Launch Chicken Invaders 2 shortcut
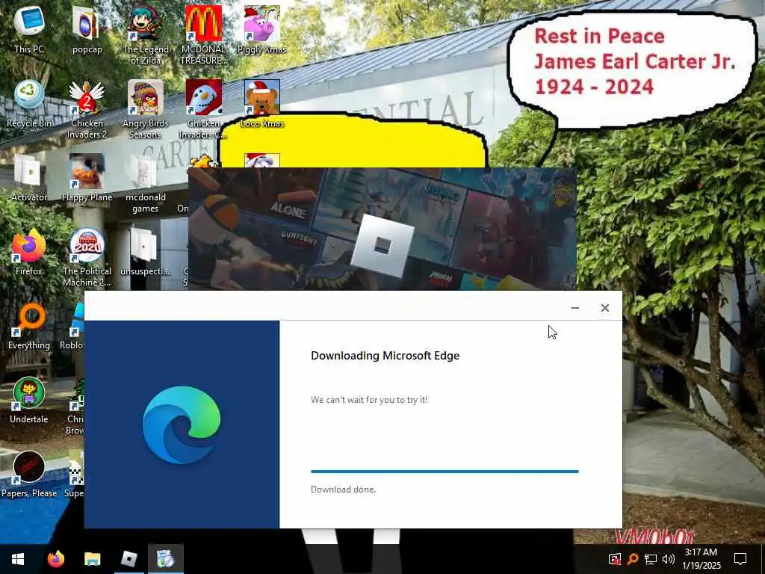The width and height of the screenshot is (765, 574). pos(87,109)
